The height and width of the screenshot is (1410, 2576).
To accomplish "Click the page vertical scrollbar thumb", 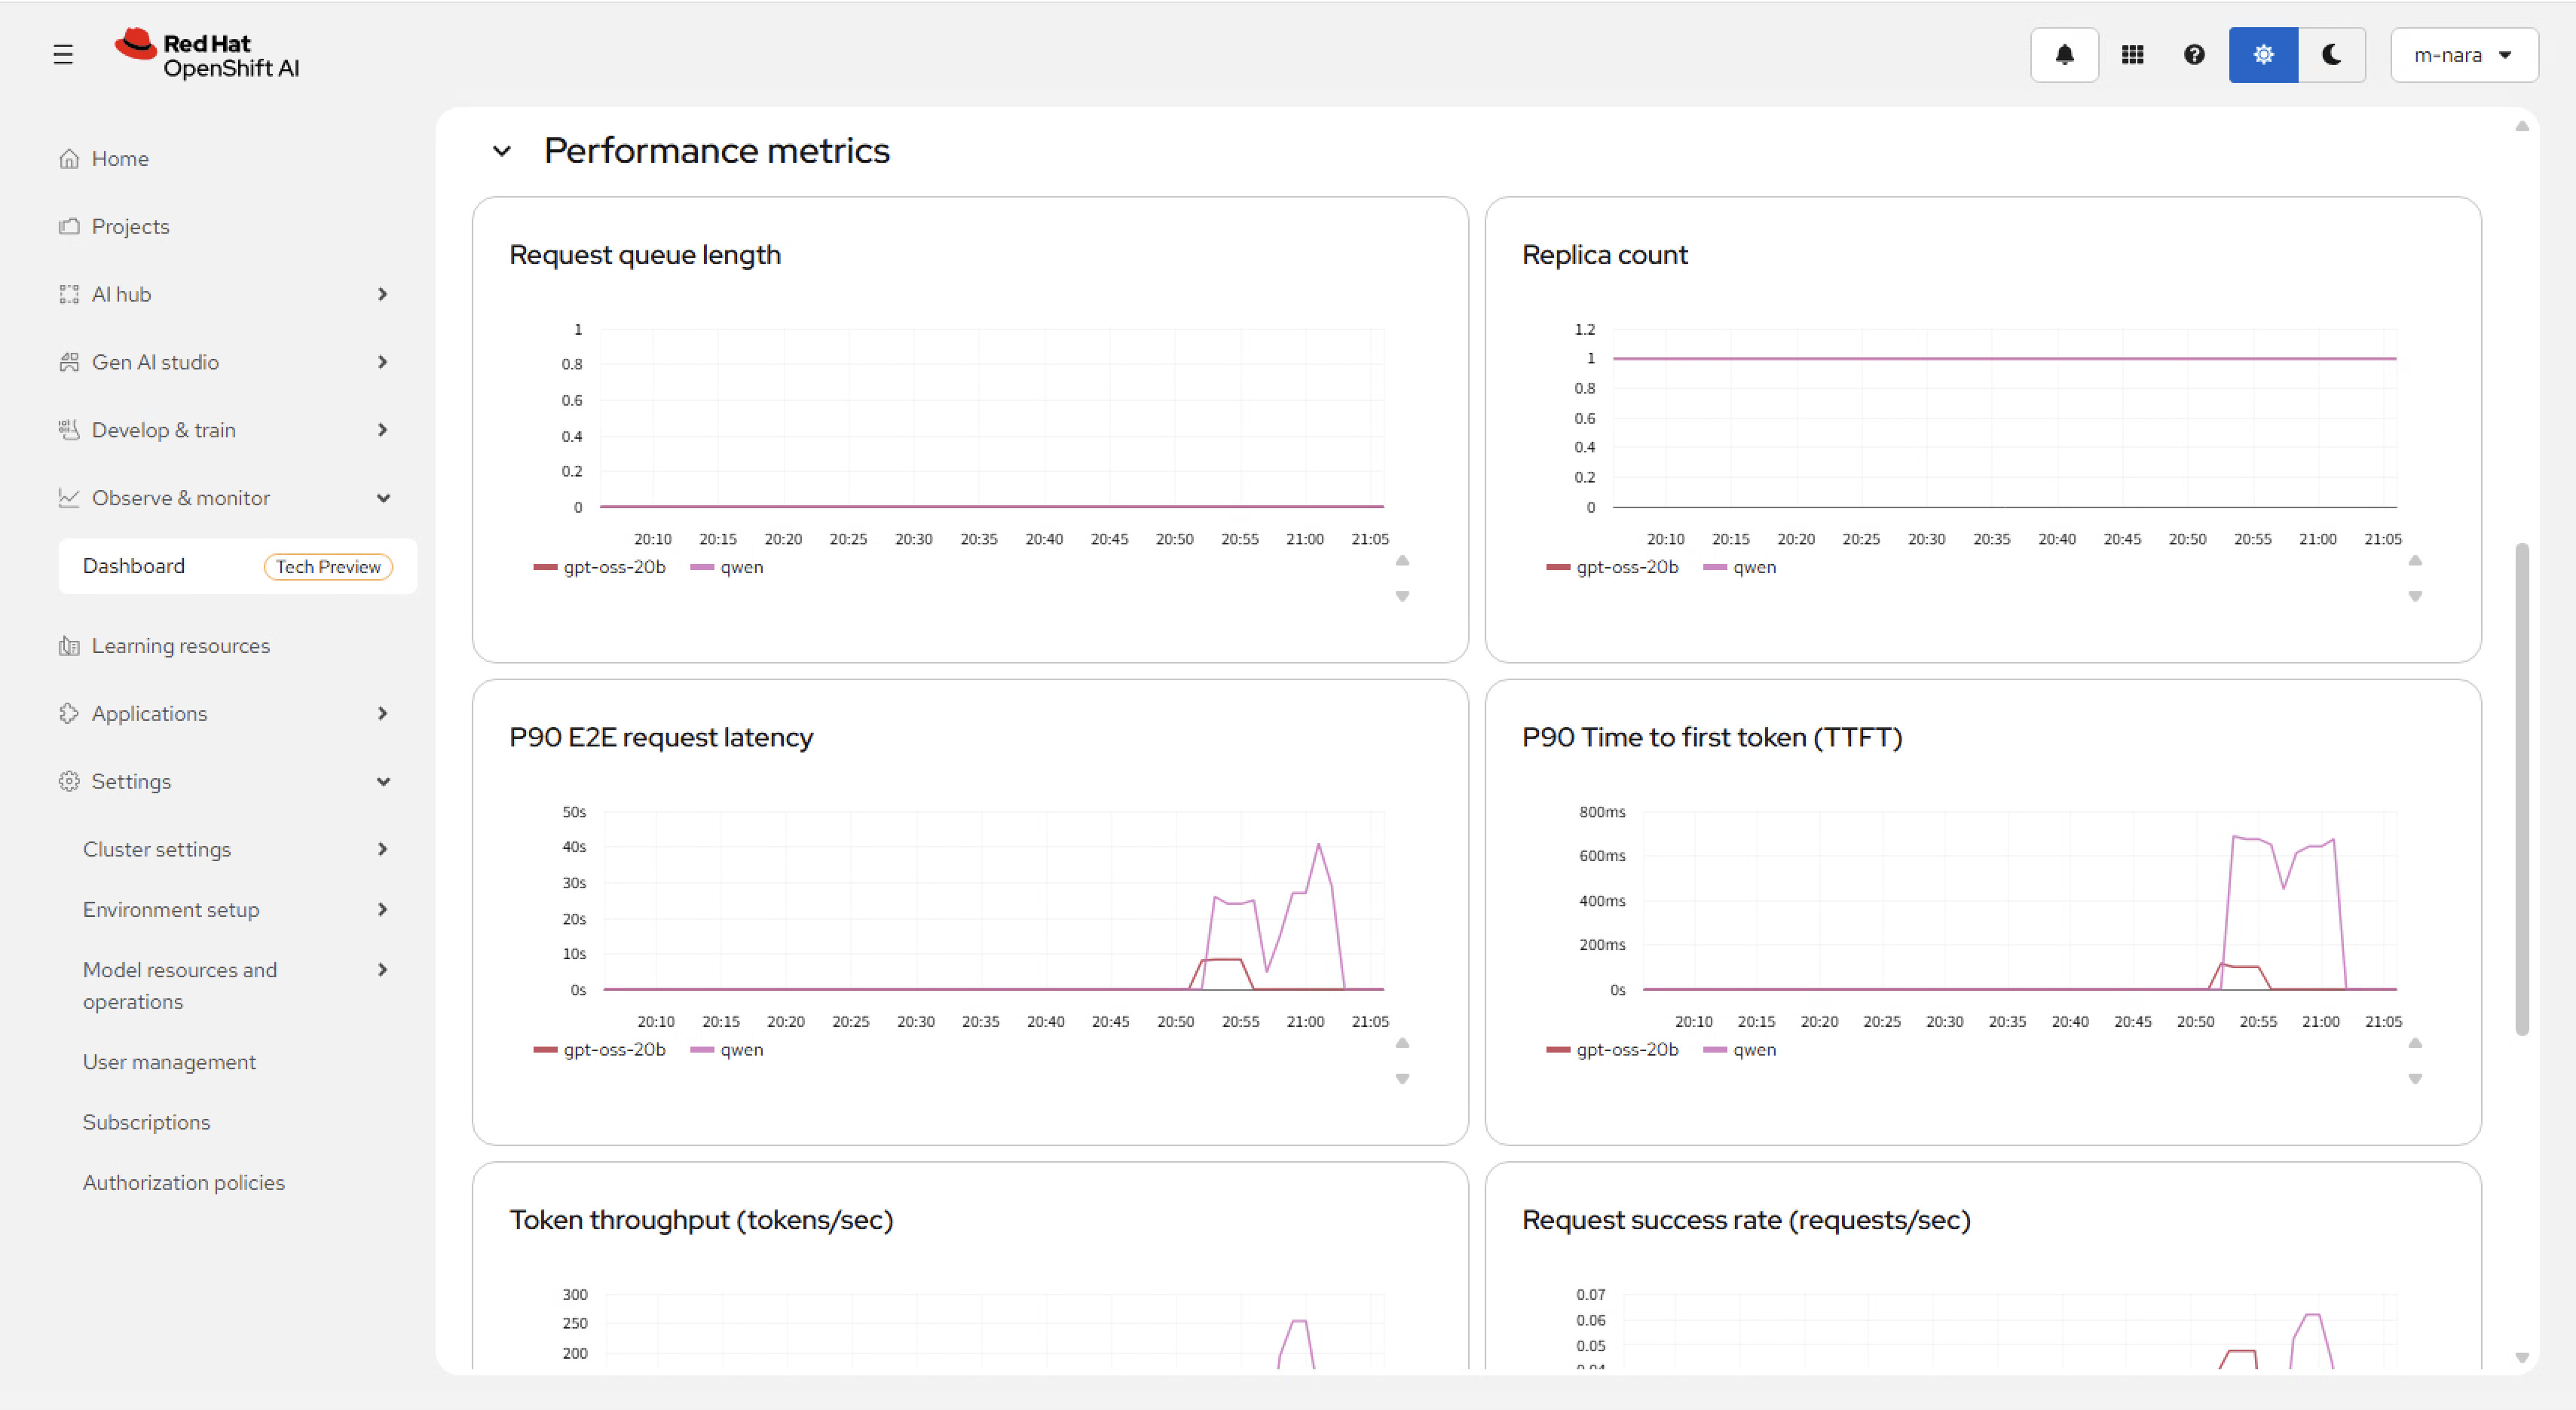I will tap(2522, 789).
